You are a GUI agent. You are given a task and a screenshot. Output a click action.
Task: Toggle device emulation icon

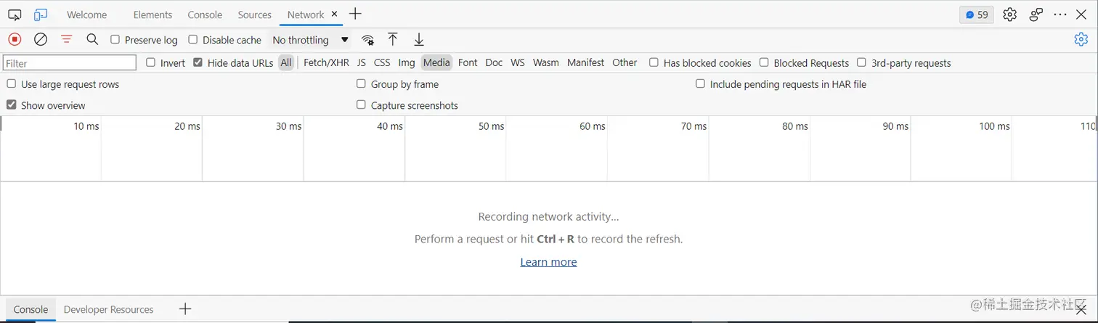(x=41, y=15)
